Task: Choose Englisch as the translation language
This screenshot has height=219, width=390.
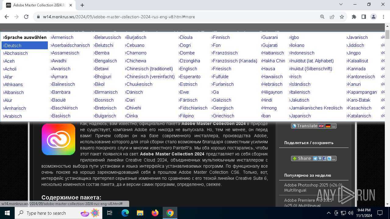Action: 188,69
